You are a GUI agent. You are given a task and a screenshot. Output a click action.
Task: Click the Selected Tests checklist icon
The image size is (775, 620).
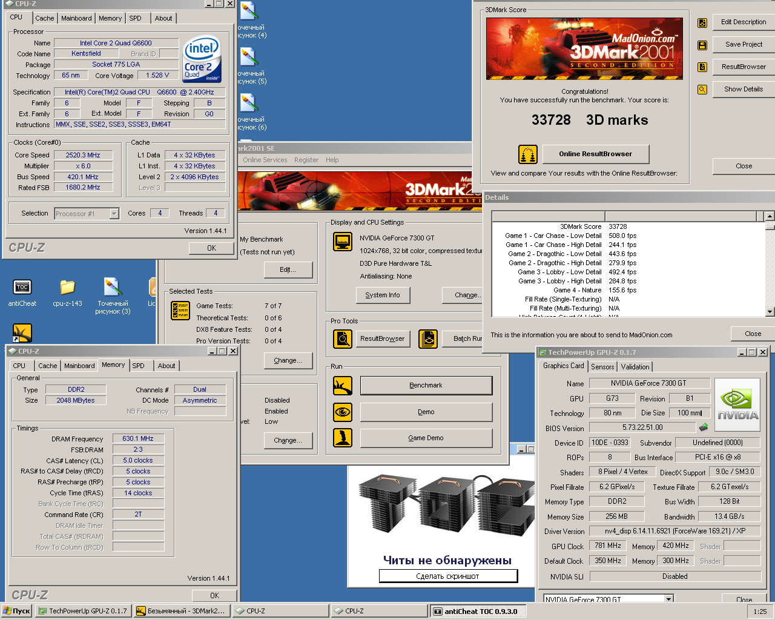(x=180, y=310)
